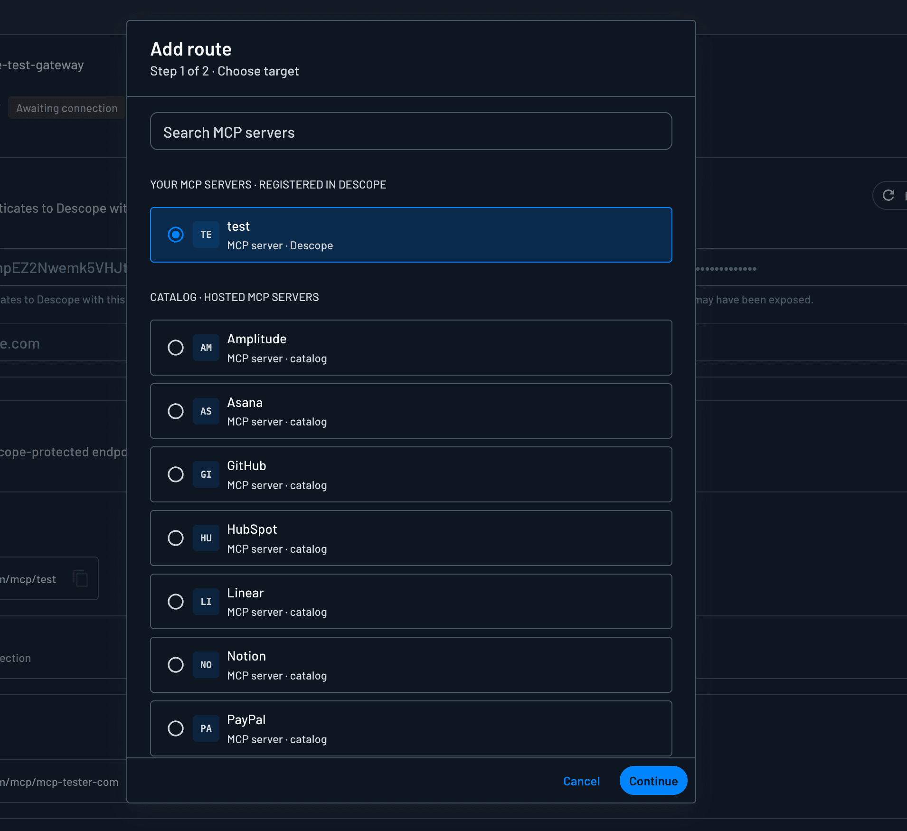Select the PayPal radio button
Viewport: 907px width, 831px height.
tap(176, 728)
